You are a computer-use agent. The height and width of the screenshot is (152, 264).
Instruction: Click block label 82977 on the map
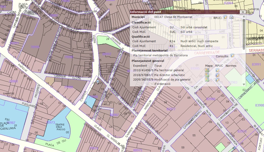[171, 109]
